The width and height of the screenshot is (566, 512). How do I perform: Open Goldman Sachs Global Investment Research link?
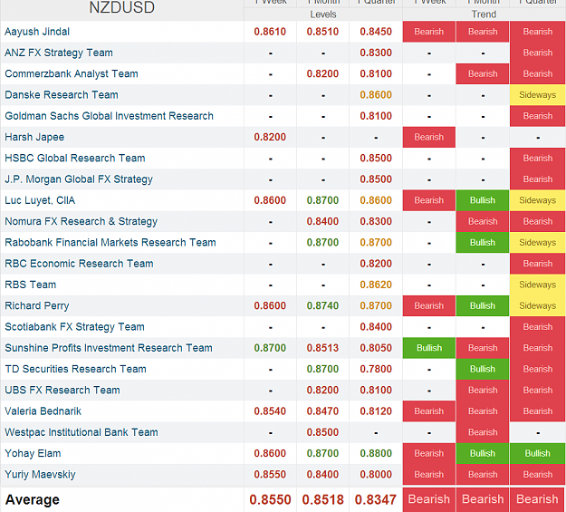click(109, 116)
